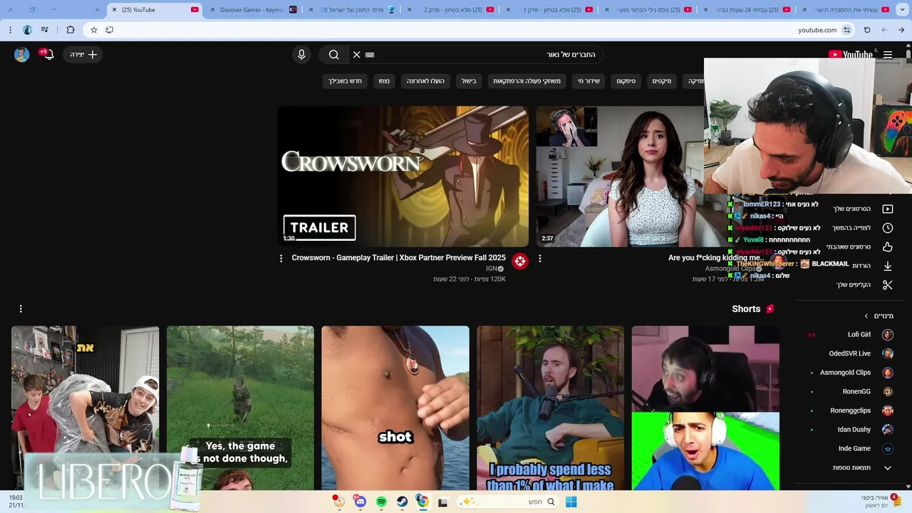Open the IGN channel avatar
Image resolution: width=912 pixels, height=513 pixels.
tap(520, 261)
